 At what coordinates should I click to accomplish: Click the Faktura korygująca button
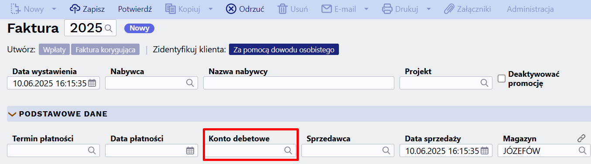[106, 50]
